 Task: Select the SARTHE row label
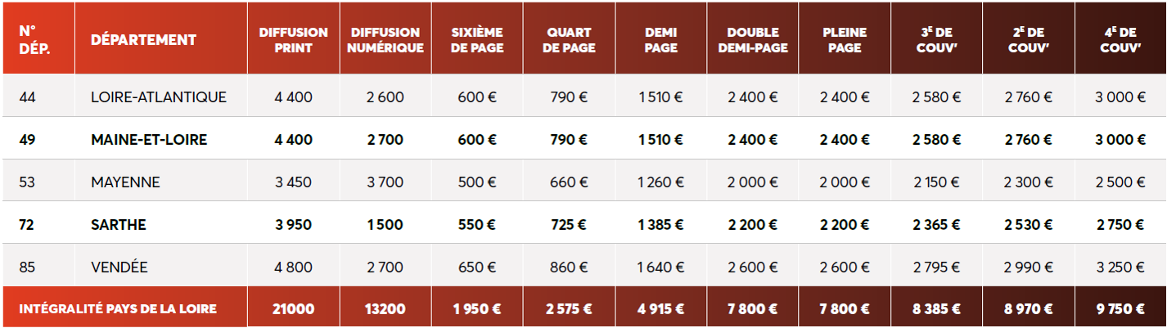tap(119, 224)
